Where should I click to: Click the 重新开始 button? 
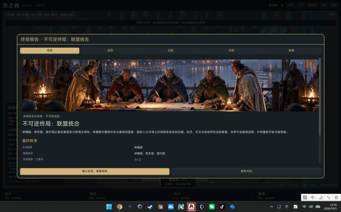click(x=246, y=171)
